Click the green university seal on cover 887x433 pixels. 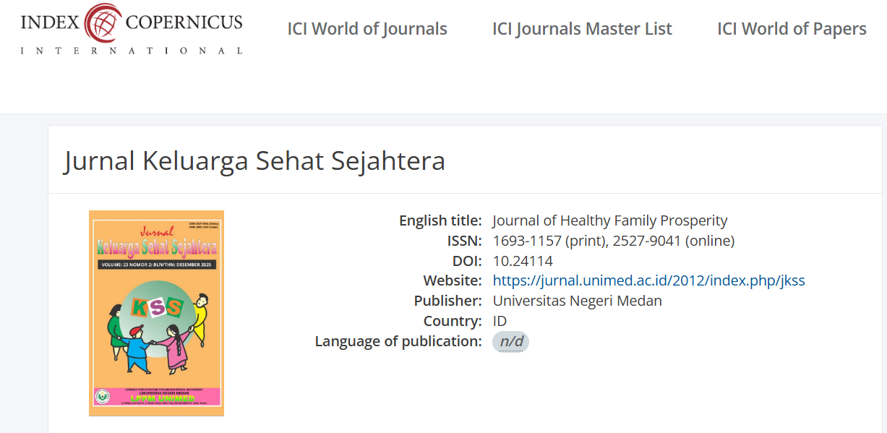coord(102,397)
